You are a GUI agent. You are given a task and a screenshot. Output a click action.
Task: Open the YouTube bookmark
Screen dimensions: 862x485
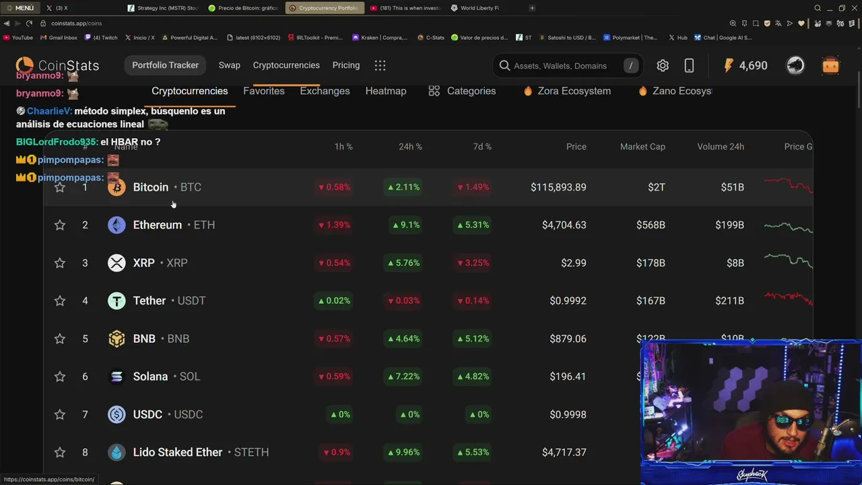tap(18, 38)
